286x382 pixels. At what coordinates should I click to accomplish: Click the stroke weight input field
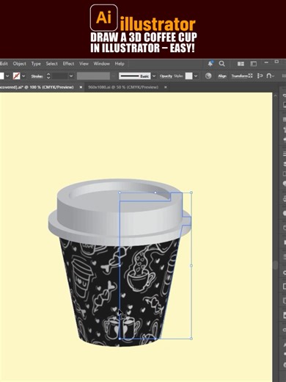coord(59,76)
